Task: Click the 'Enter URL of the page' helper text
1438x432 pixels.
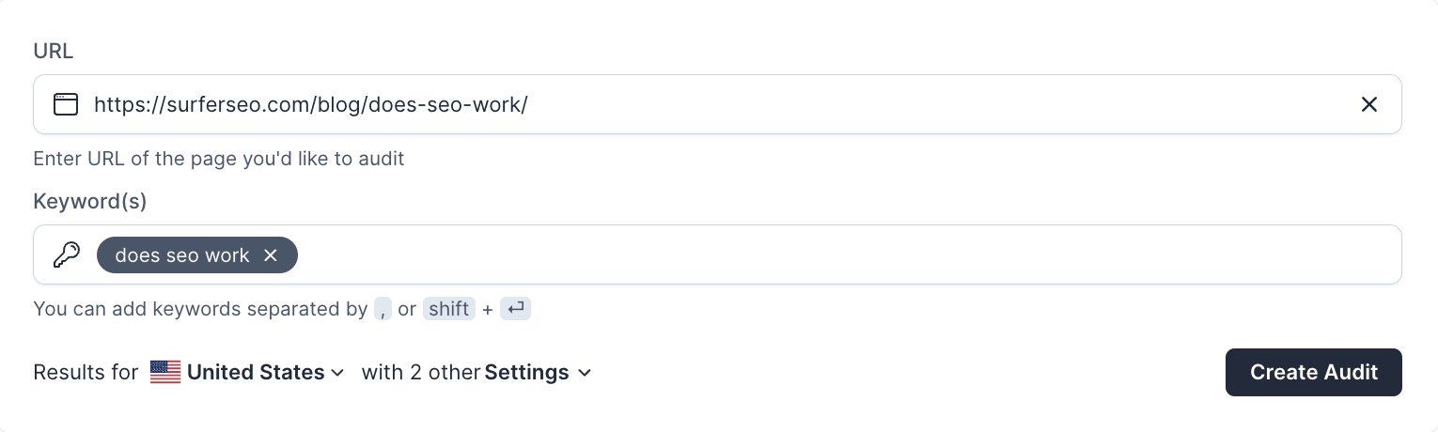Action: pos(218,159)
